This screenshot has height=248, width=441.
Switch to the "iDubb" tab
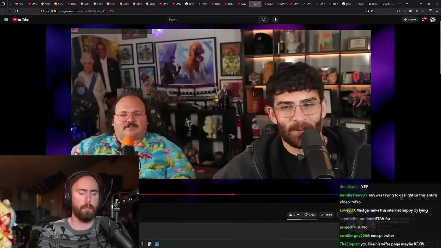(85, 4)
